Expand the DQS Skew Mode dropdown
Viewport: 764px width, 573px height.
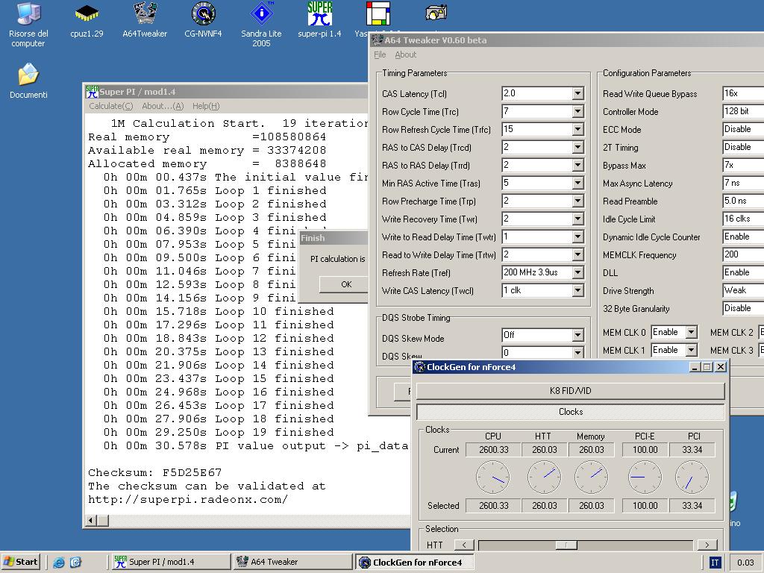(x=578, y=335)
